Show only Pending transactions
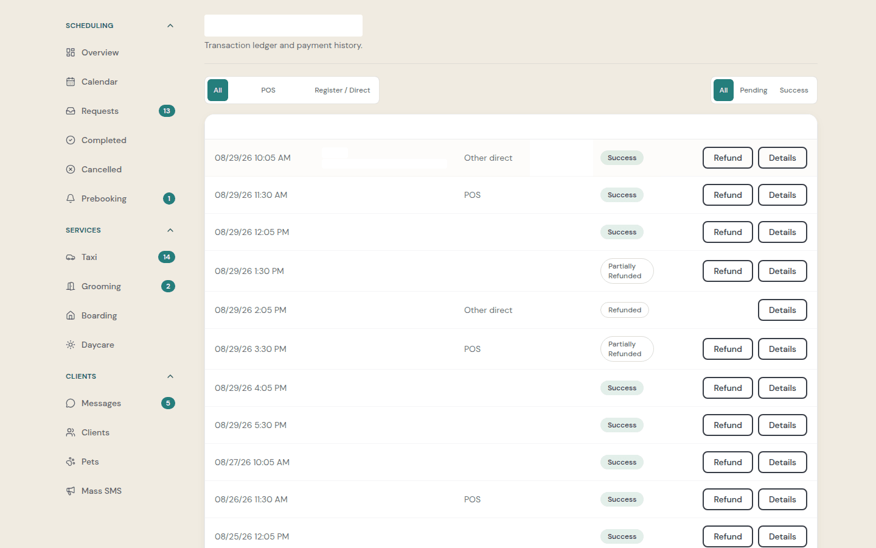The image size is (876, 548). point(754,90)
